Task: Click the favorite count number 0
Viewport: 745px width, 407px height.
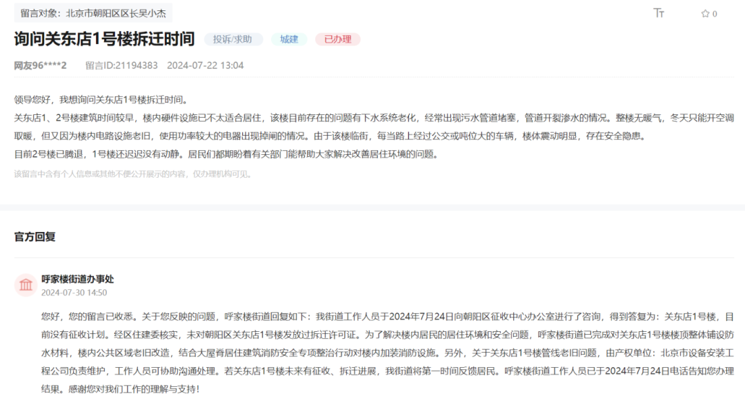Action: (715, 14)
